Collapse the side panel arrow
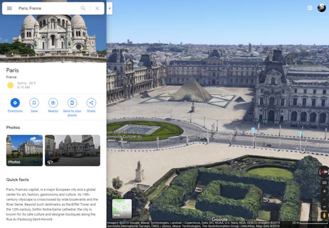 coord(109,8)
